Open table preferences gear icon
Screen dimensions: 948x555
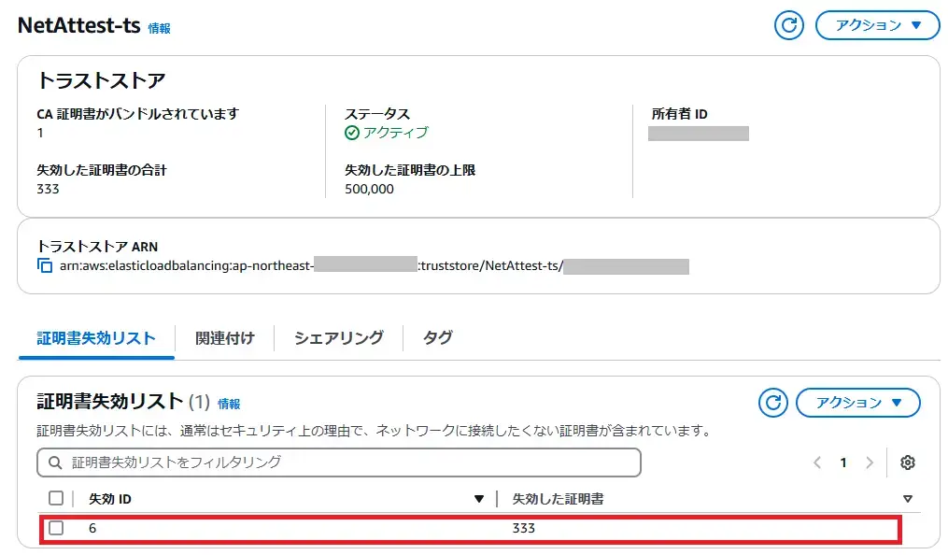pyautogui.click(x=907, y=462)
